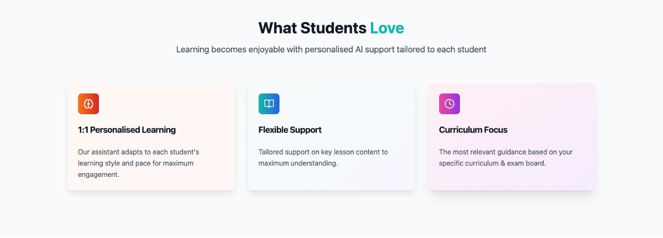Click the word 'What' in main heading
The height and width of the screenshot is (238, 663).
pos(277,28)
